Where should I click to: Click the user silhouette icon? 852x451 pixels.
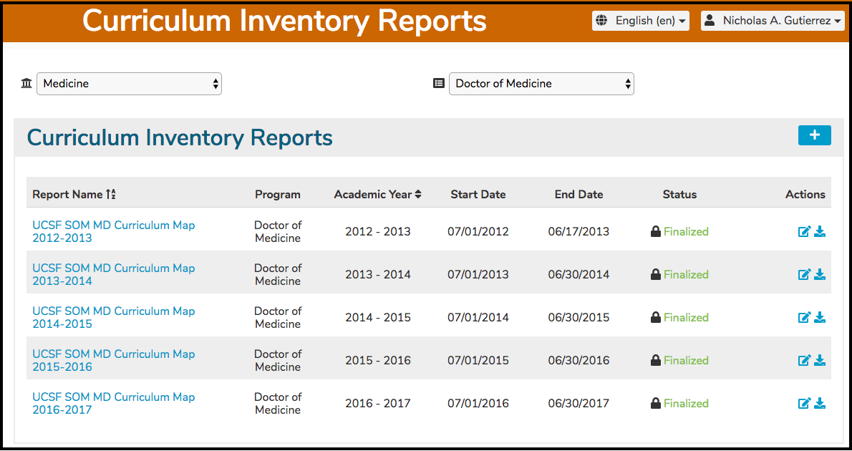pos(709,21)
